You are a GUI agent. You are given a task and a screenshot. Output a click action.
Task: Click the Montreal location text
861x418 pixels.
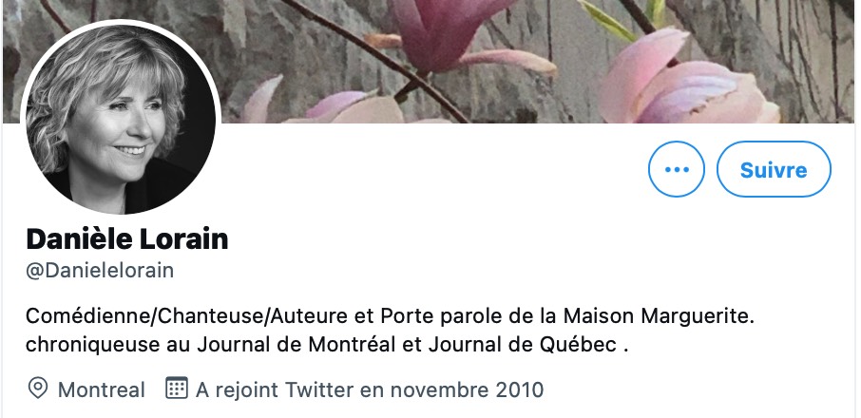[x=102, y=390]
